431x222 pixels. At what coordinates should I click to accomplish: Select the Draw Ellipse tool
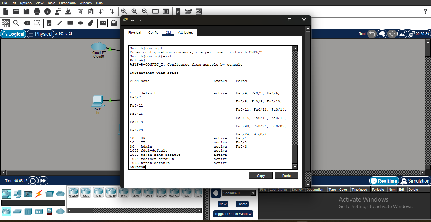click(81, 23)
